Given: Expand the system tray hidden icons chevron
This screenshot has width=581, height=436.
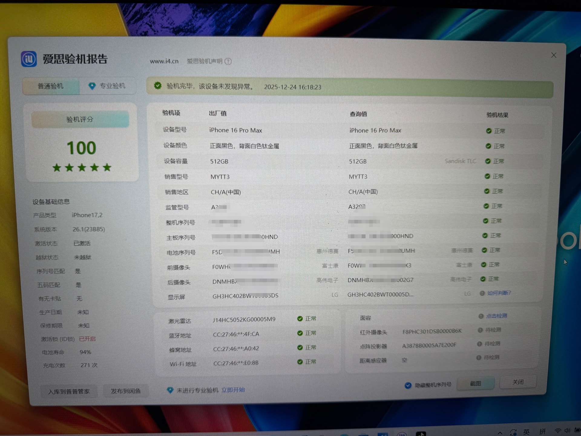Looking at the screenshot, I should click(500, 433).
